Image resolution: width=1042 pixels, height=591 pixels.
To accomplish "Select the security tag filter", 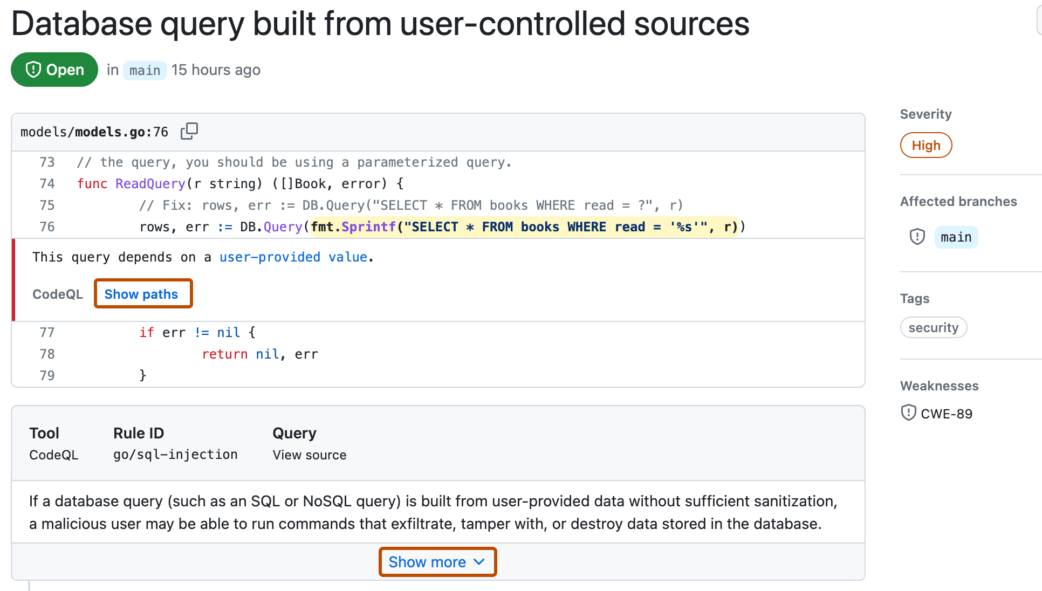I will (934, 327).
